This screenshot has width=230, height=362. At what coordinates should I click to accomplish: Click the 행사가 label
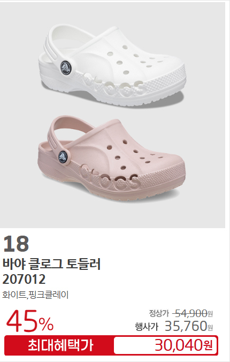click(147, 327)
